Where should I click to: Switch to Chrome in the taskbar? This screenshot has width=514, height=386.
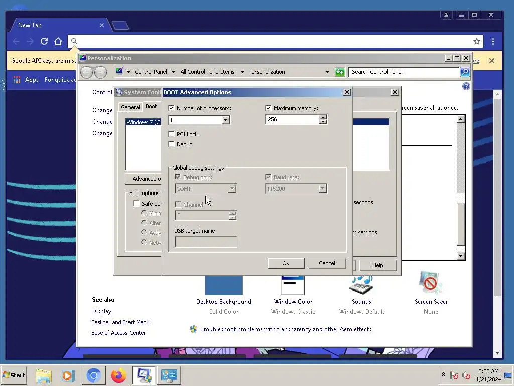coord(93,375)
